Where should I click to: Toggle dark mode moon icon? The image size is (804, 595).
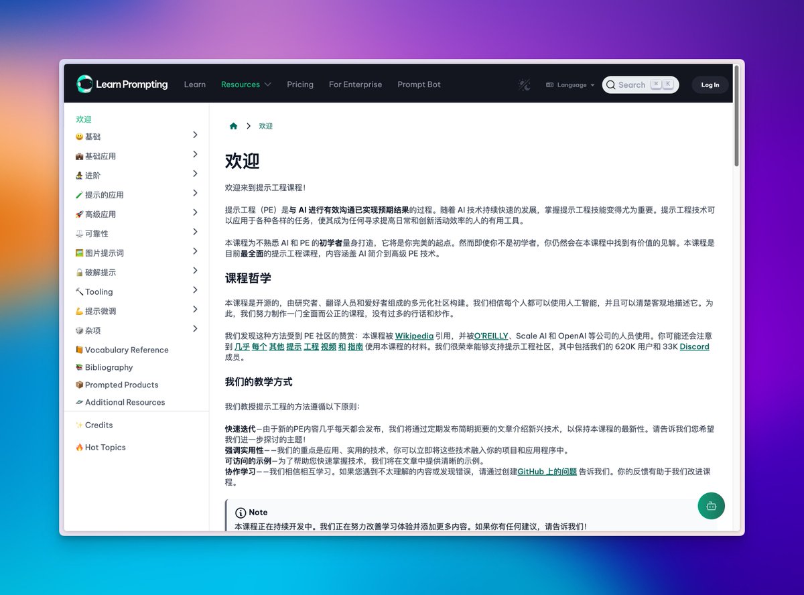tap(524, 84)
